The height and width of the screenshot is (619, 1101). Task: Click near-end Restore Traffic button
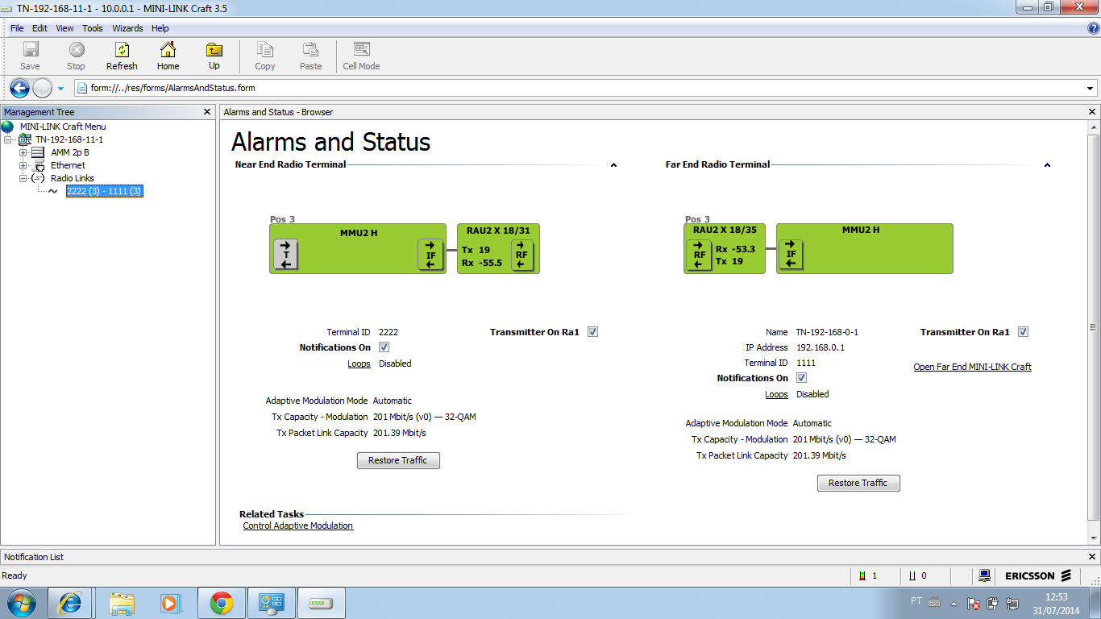pos(398,460)
